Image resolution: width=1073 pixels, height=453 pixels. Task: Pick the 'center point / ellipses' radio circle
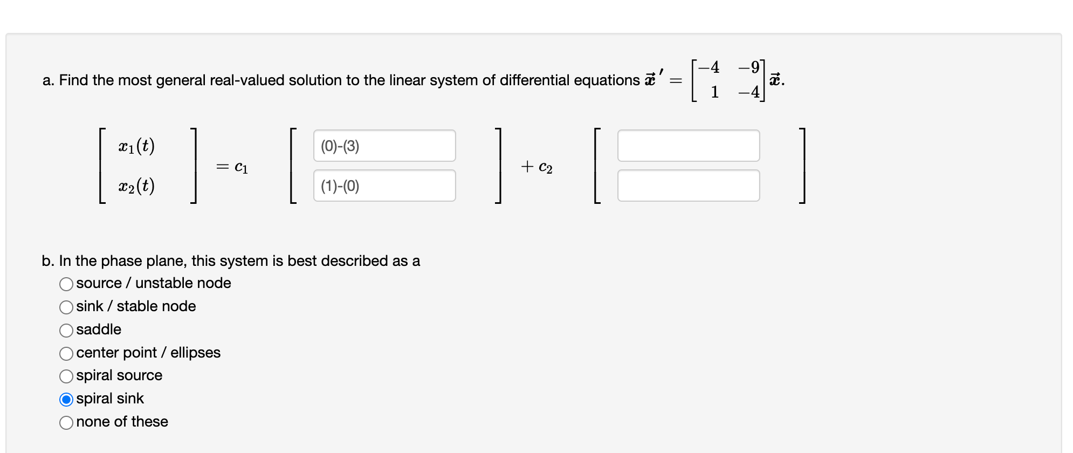click(66, 354)
